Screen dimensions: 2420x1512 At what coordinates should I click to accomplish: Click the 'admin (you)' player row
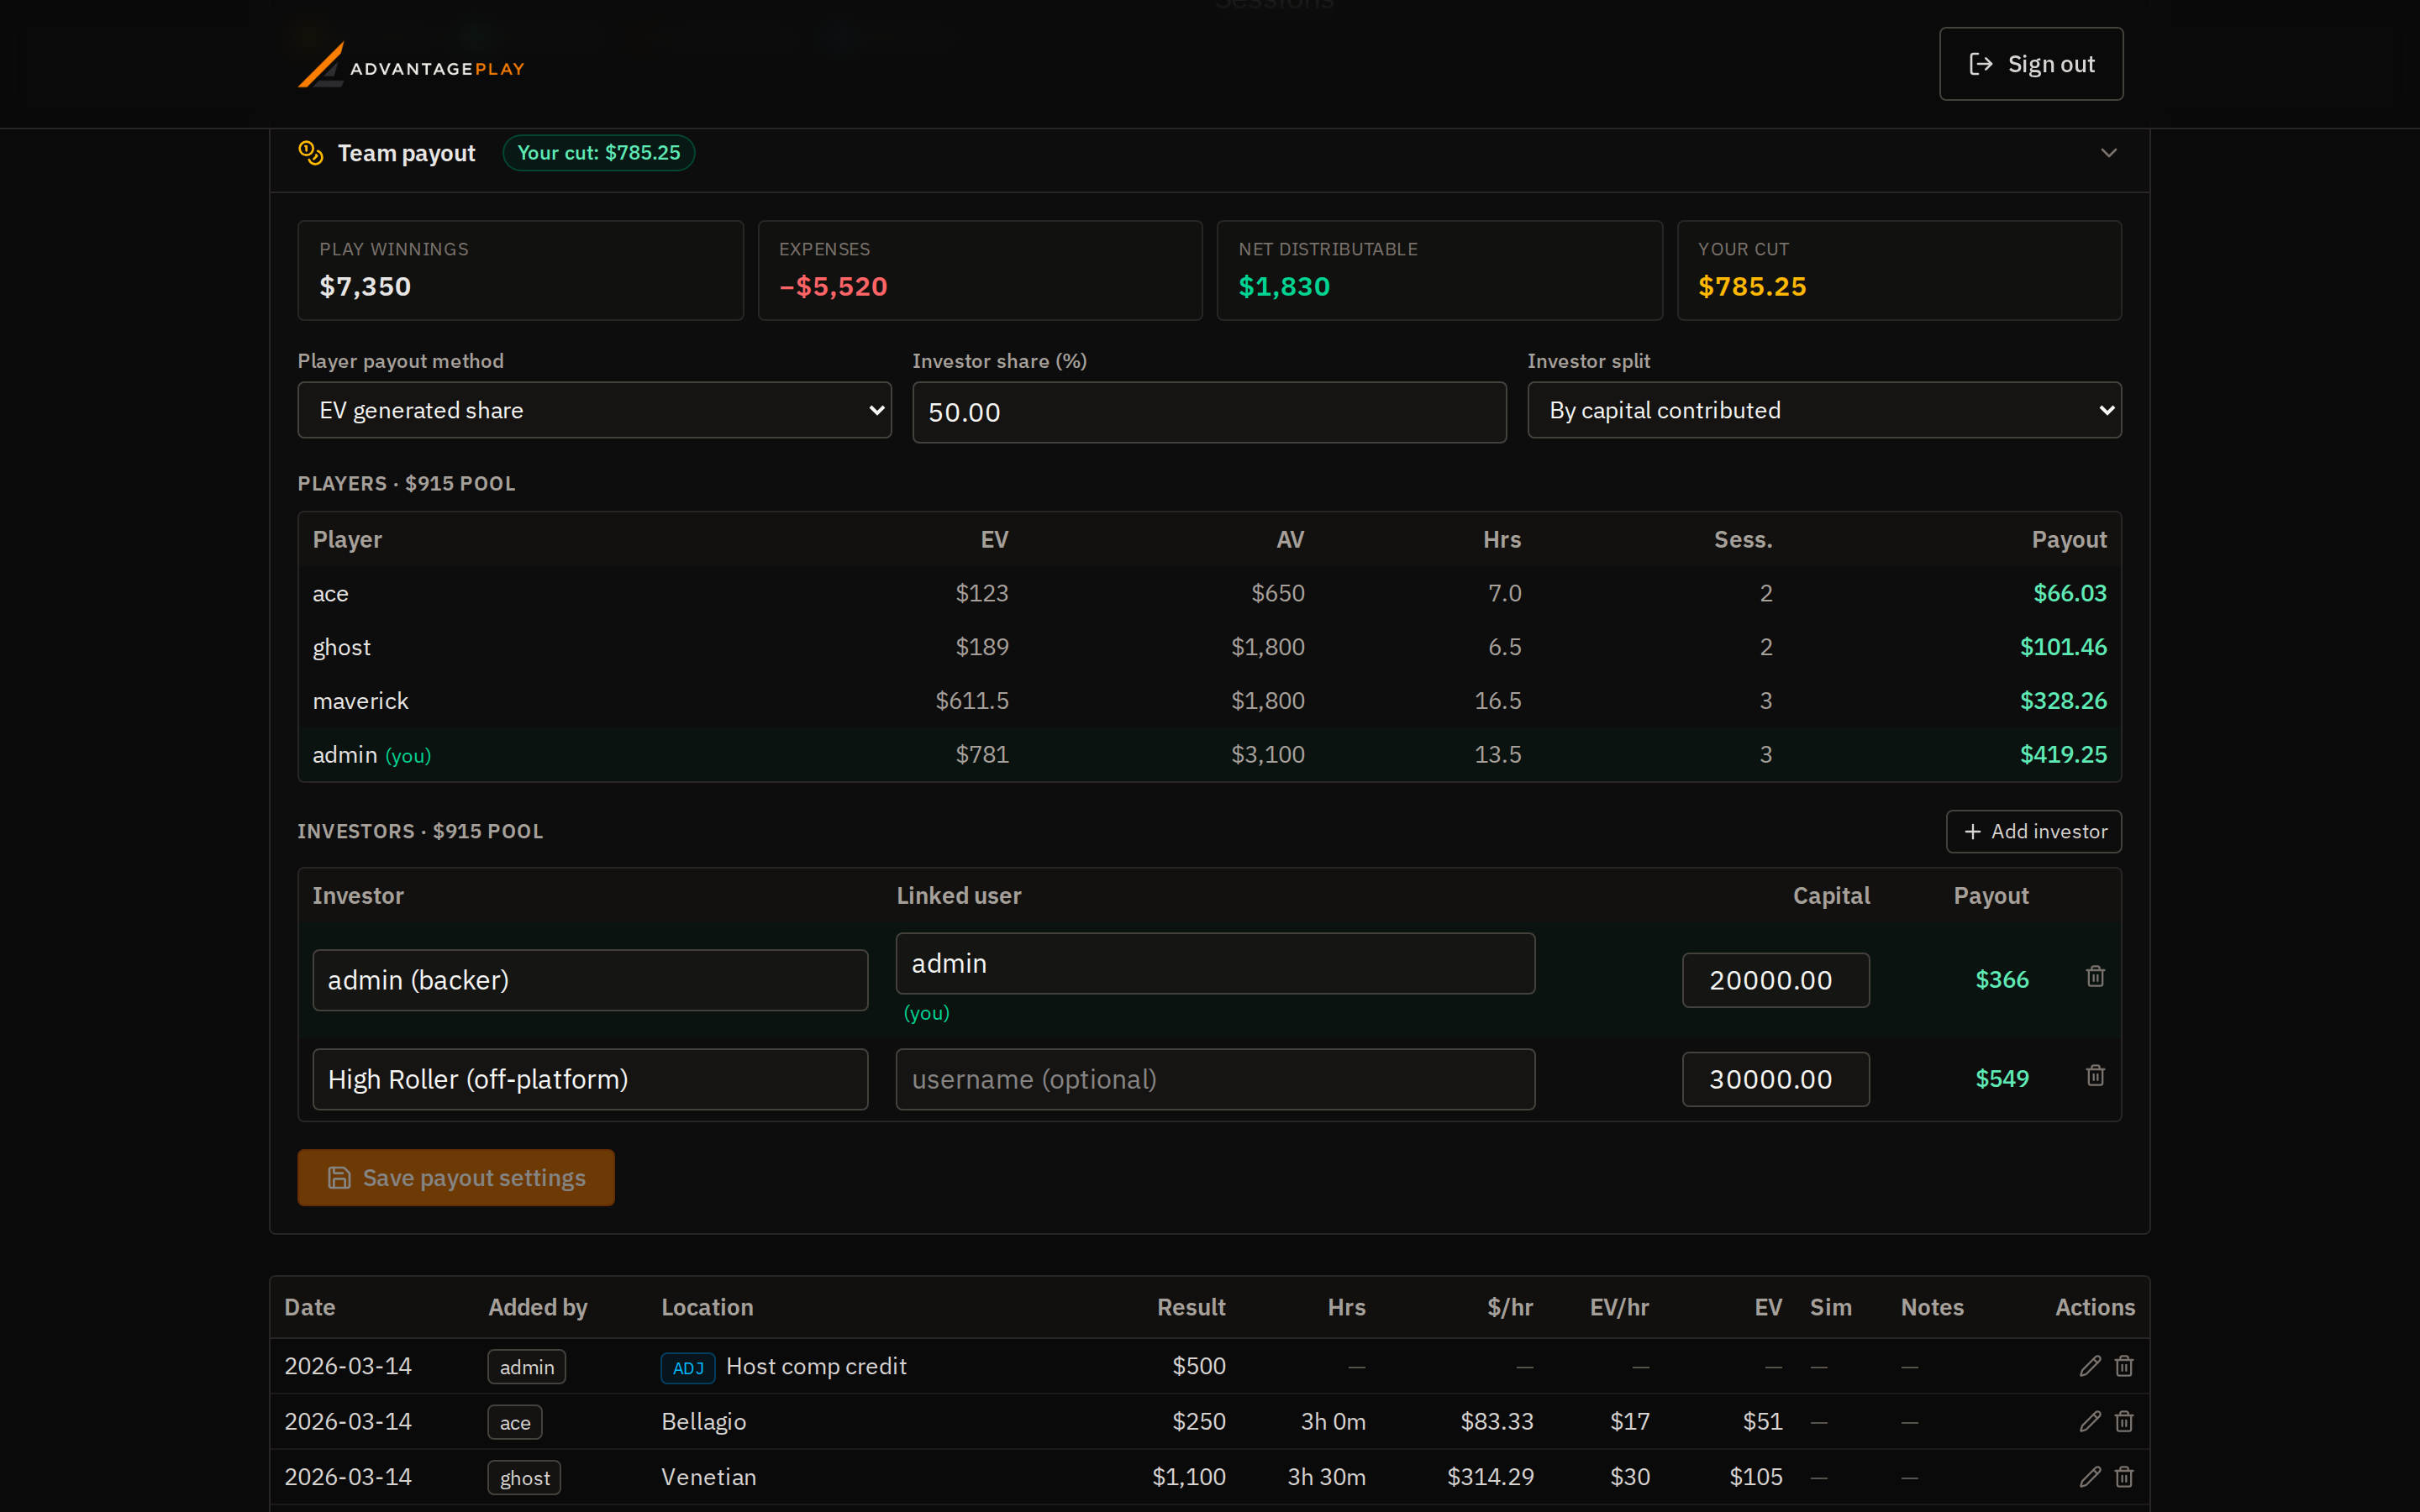pyautogui.click(x=1209, y=755)
